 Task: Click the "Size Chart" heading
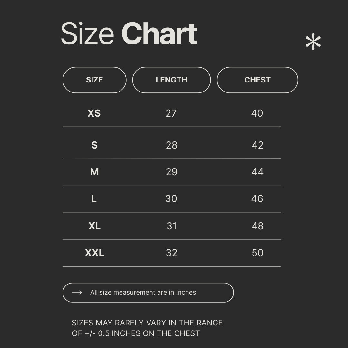pyautogui.click(x=129, y=34)
